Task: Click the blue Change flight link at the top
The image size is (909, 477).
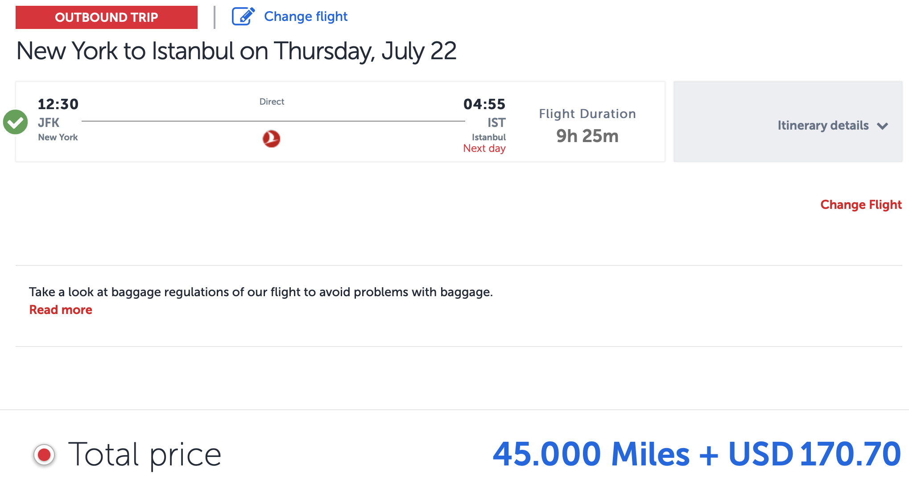Action: (306, 16)
